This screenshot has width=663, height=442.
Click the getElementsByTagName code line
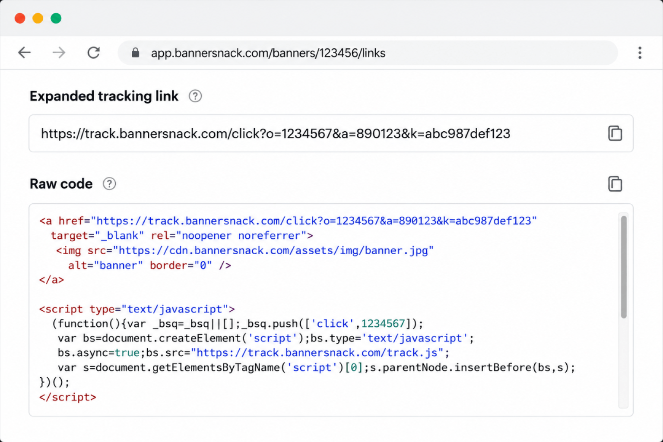click(317, 368)
